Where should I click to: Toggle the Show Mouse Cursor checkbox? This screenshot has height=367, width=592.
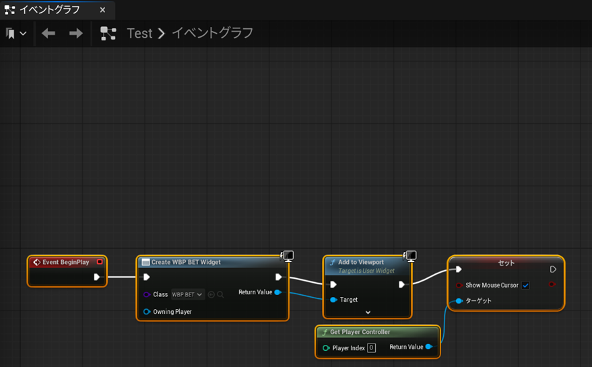pyautogui.click(x=525, y=286)
